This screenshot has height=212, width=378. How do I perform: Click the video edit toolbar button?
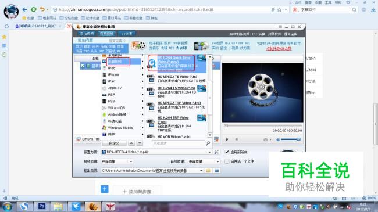point(106,34)
